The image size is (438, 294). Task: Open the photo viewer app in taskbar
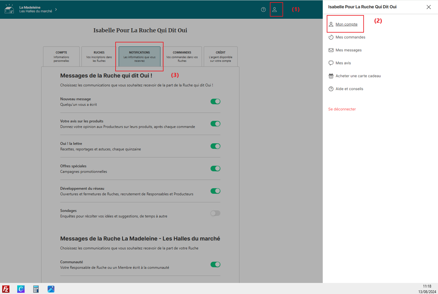tap(51, 289)
